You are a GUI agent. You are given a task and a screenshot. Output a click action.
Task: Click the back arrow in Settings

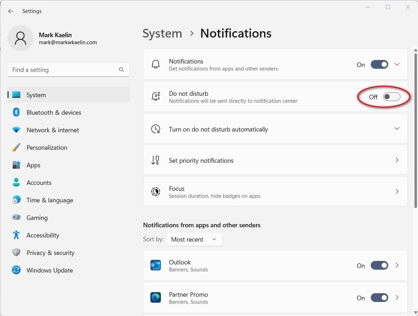[11, 11]
